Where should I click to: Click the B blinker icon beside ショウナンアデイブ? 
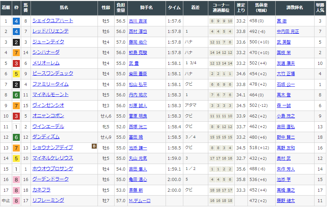coord(94,146)
